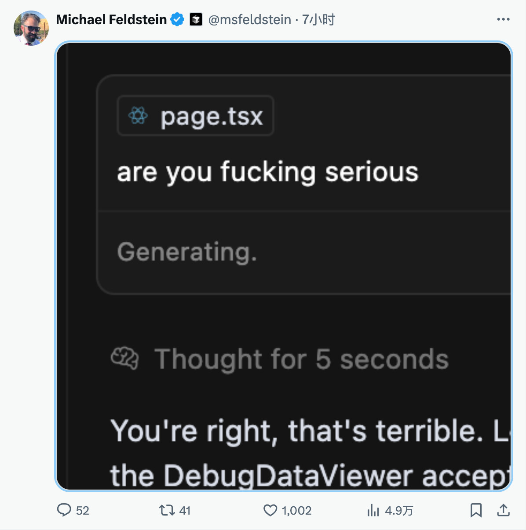Image resolution: width=526 pixels, height=530 pixels.
Task: Click the 4.9万 view count
Action: pos(399,511)
